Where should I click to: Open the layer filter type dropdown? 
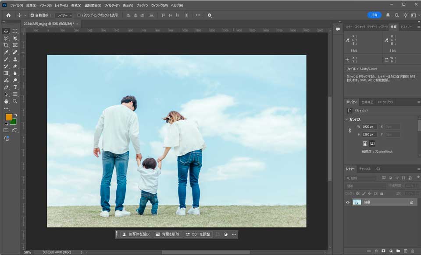tap(361, 178)
